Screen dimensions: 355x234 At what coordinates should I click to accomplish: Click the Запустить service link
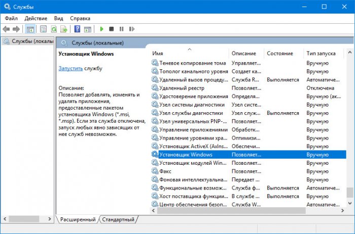70,68
